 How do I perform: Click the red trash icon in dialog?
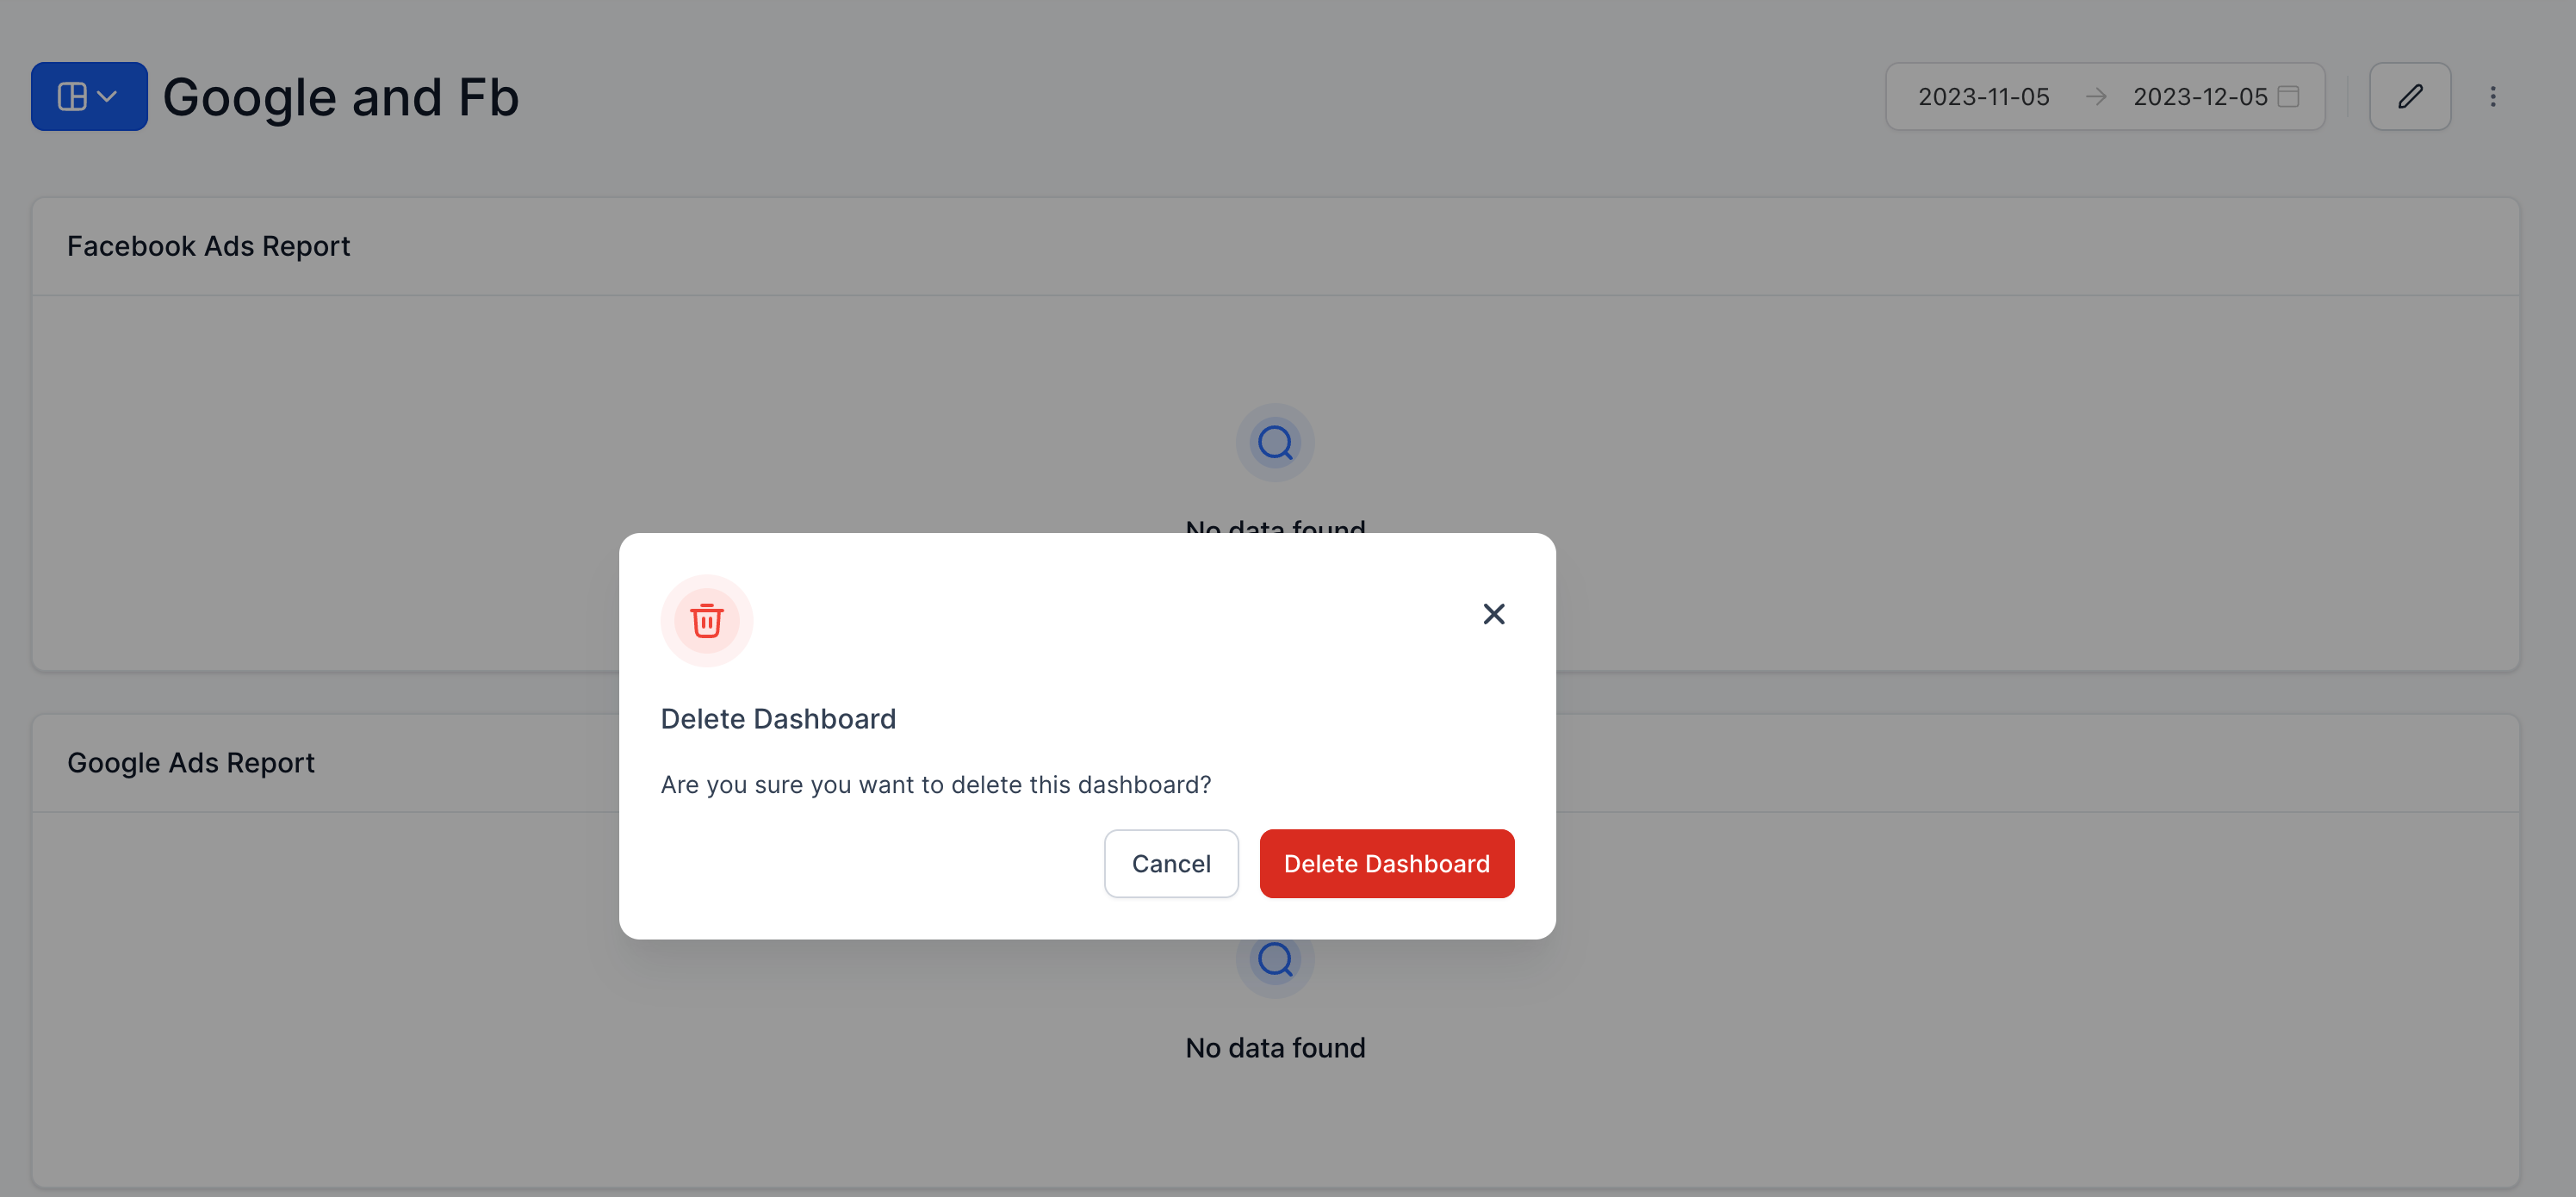706,620
